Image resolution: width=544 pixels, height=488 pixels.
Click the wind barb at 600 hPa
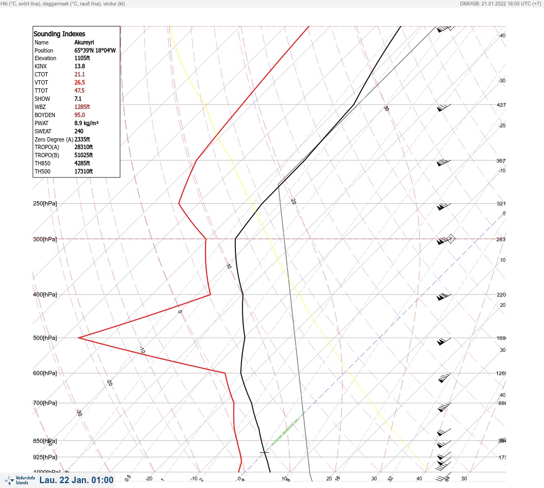click(x=444, y=377)
